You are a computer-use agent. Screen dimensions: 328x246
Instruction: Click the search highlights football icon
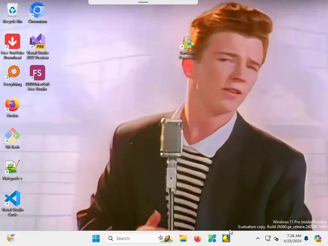[x=167, y=238]
